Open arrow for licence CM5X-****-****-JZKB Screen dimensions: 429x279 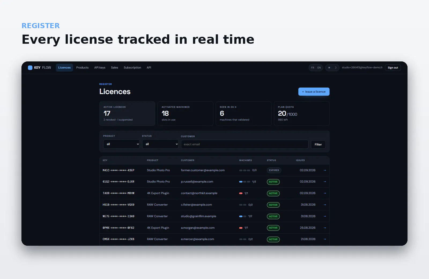pos(325,239)
